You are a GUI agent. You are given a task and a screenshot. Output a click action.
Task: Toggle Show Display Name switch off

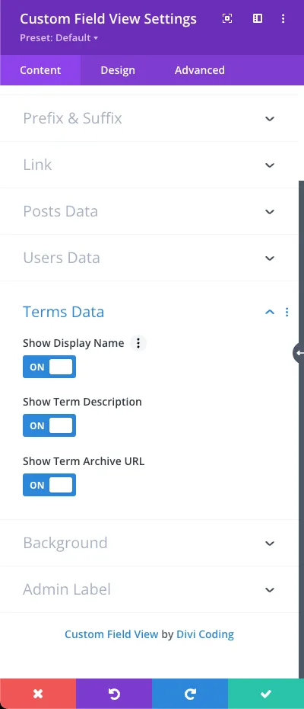click(x=49, y=367)
